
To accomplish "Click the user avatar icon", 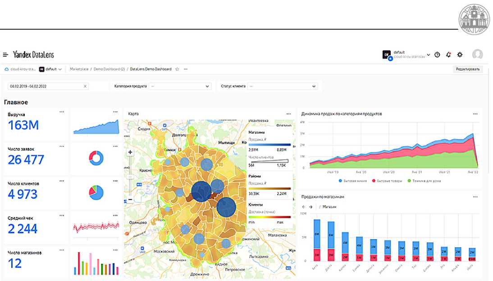I will click(477, 55).
